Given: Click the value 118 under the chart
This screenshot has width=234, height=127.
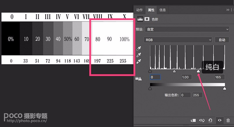Looking at the screenshot, I should 68,61.
